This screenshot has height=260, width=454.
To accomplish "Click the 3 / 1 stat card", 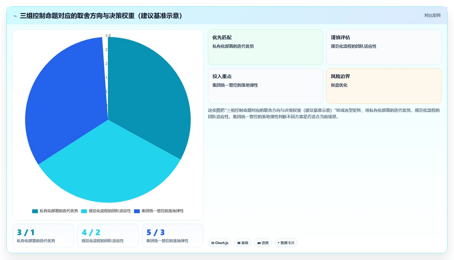I will pyautogui.click(x=43, y=235).
